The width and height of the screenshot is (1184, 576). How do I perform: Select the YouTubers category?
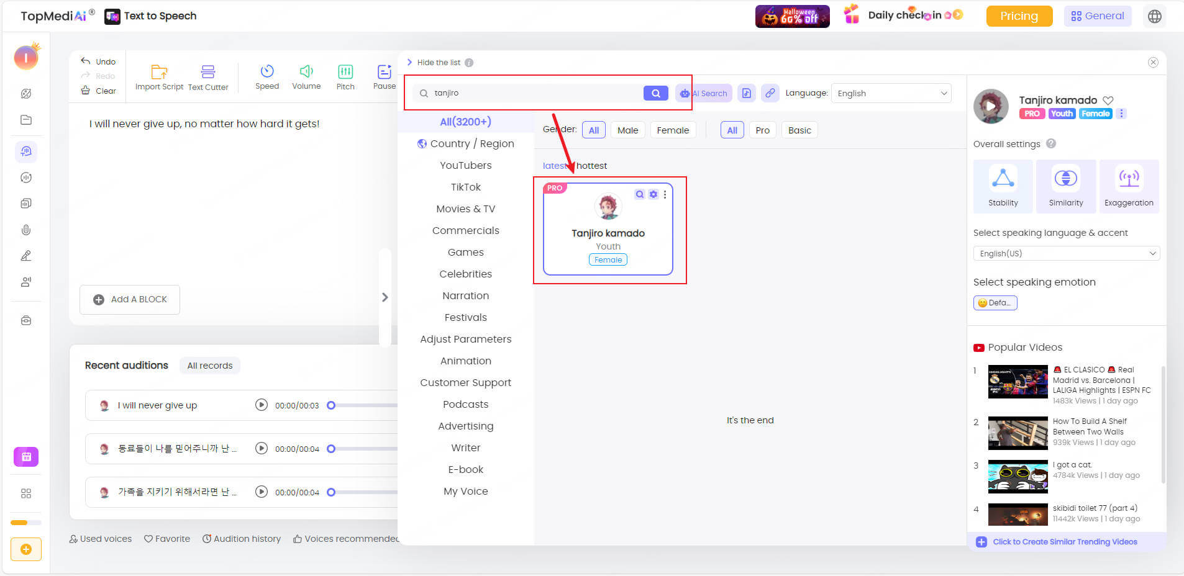tap(465, 165)
